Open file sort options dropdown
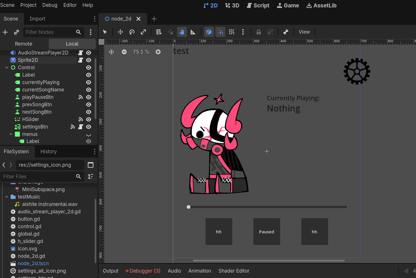This screenshot has height=278, width=416. [x=91, y=177]
